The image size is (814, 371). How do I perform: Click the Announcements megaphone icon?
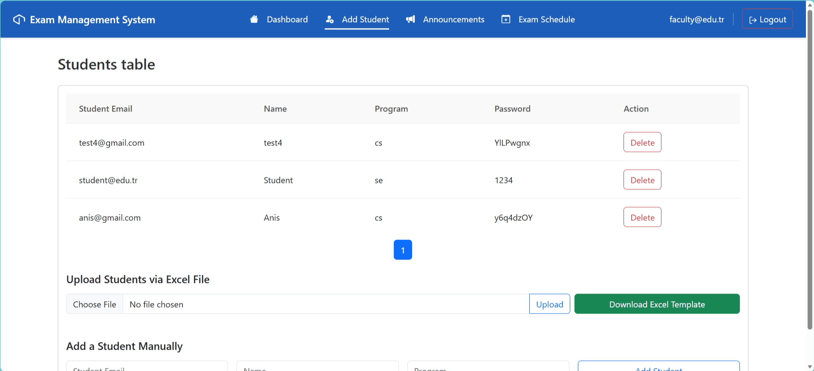410,19
